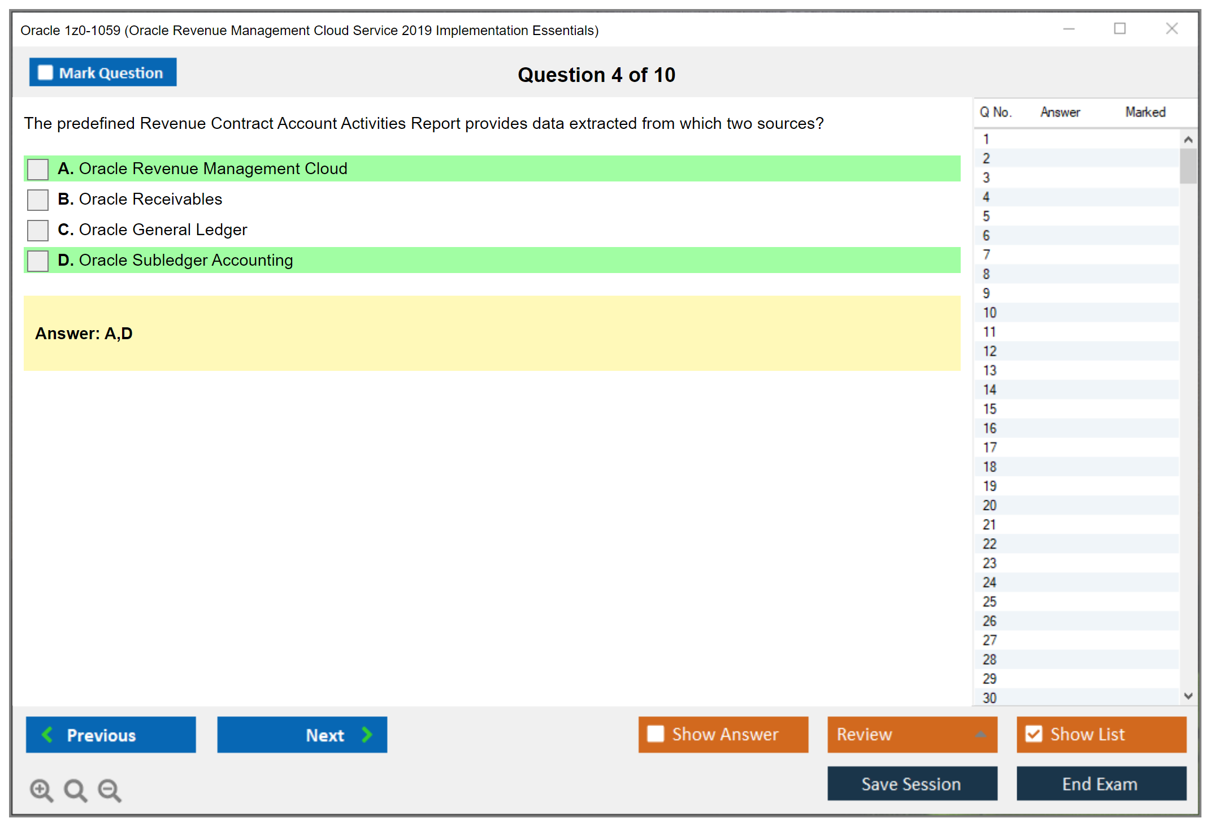The width and height of the screenshot is (1215, 831).
Task: Click the zoom out magnifier icon
Action: (109, 790)
